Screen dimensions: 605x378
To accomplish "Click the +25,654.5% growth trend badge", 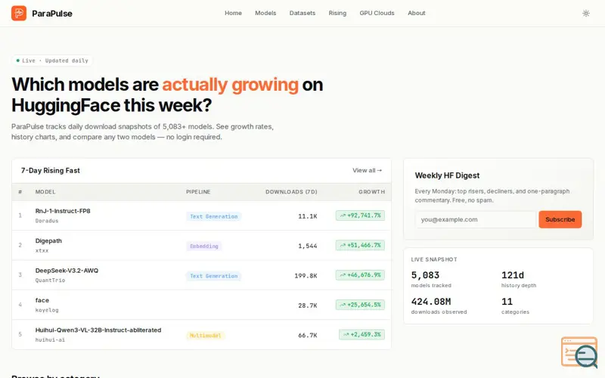I will click(360, 305).
